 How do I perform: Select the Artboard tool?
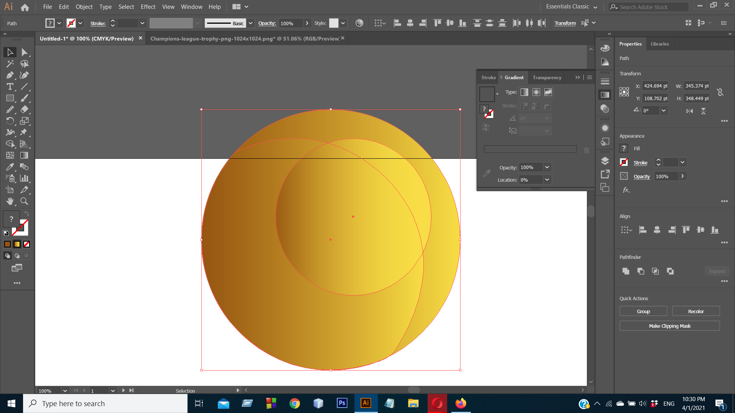click(x=10, y=190)
